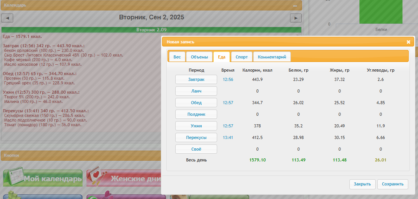The image size is (418, 199).
Task: Click total calories 1579.10
Action: click(x=257, y=160)
